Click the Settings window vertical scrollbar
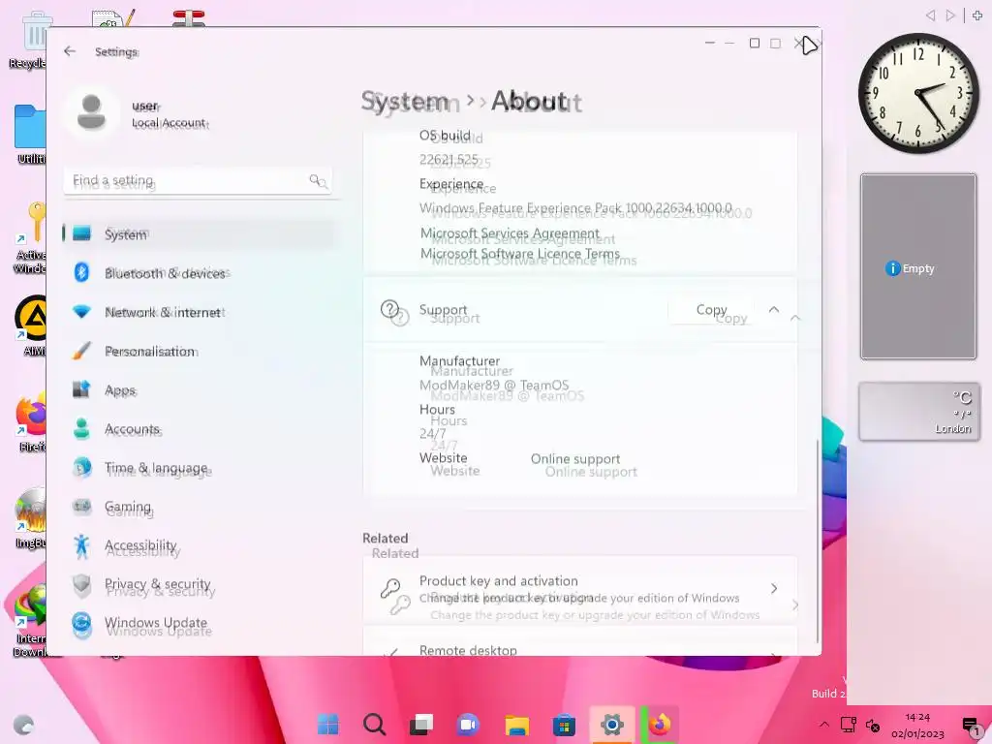The width and height of the screenshot is (992, 744). [818, 541]
